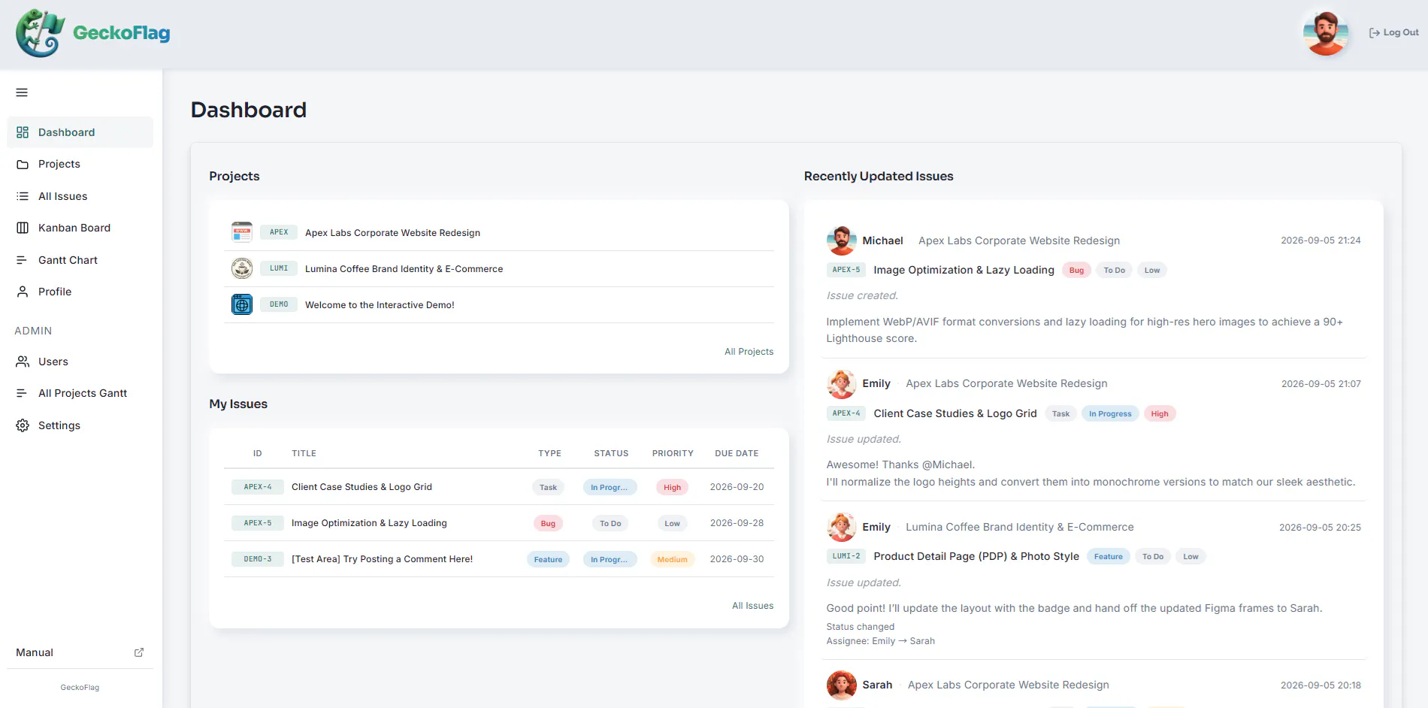Go to Projects in the sidebar
This screenshot has height=708, width=1428.
[x=80, y=164]
